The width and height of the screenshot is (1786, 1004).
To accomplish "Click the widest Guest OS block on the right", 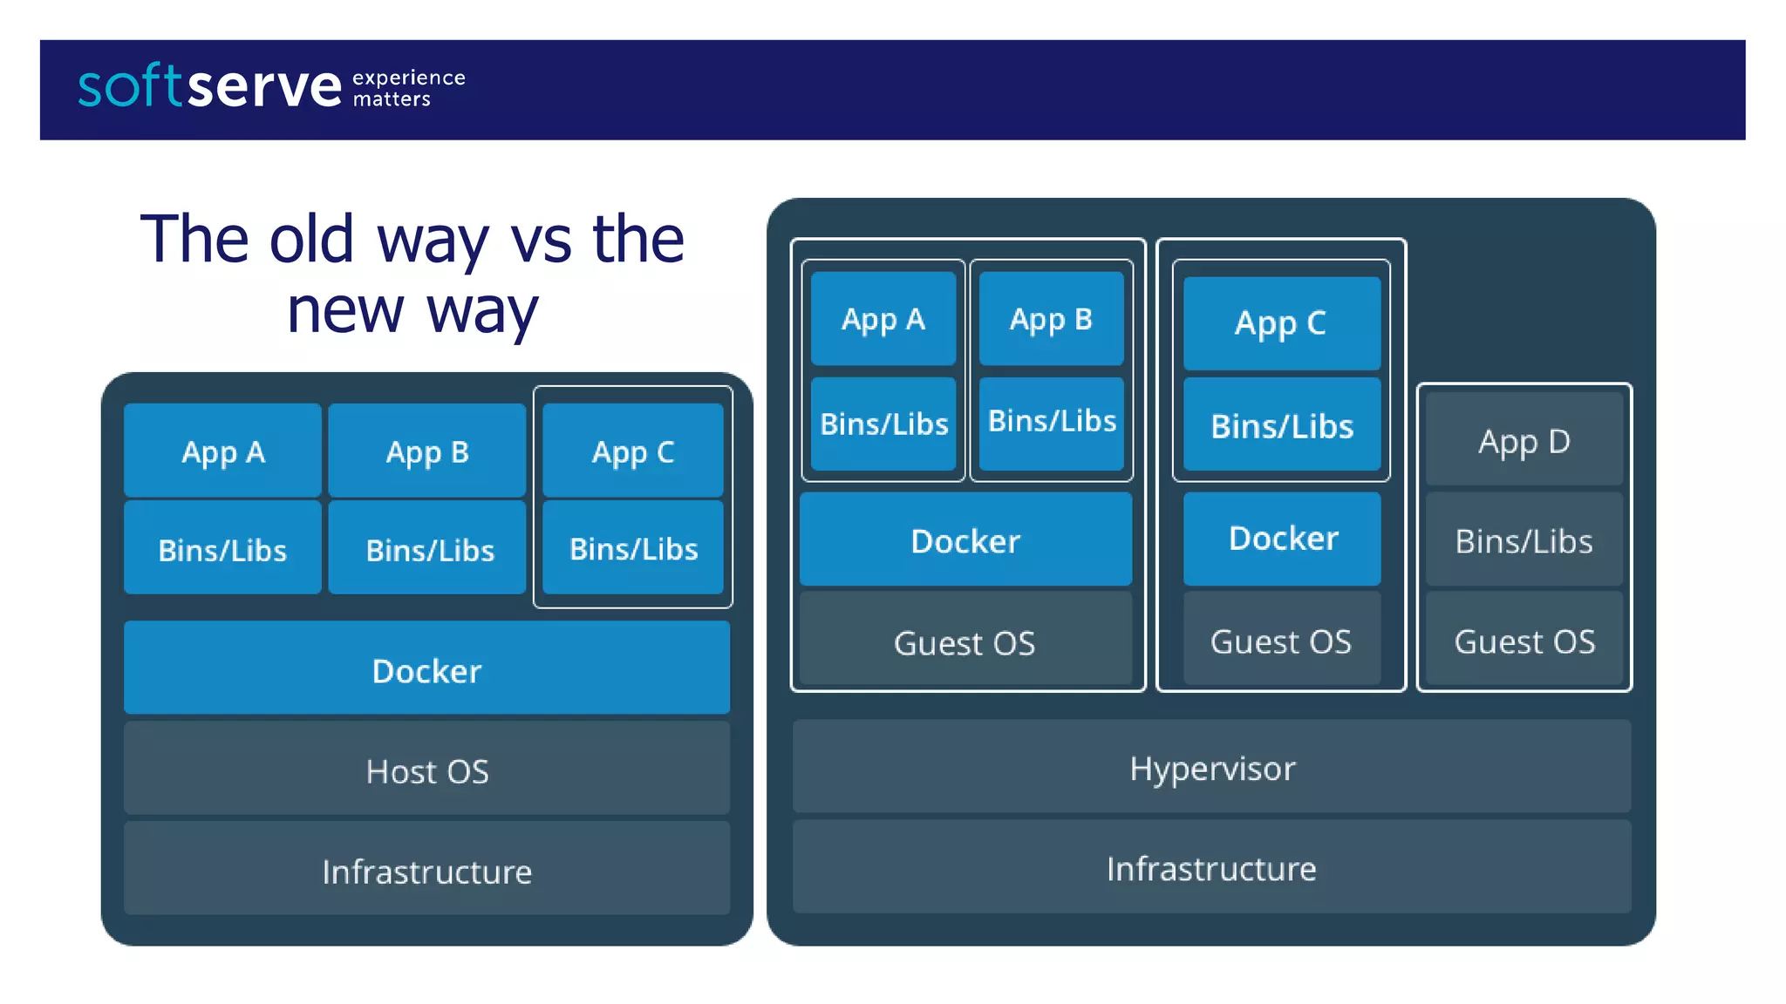I will coord(965,641).
